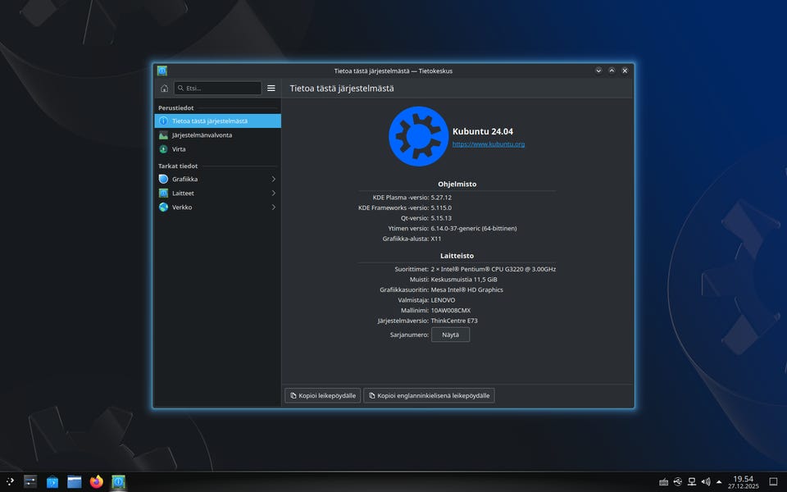
Task: Expand the Verkko category arrow
Action: point(273,207)
